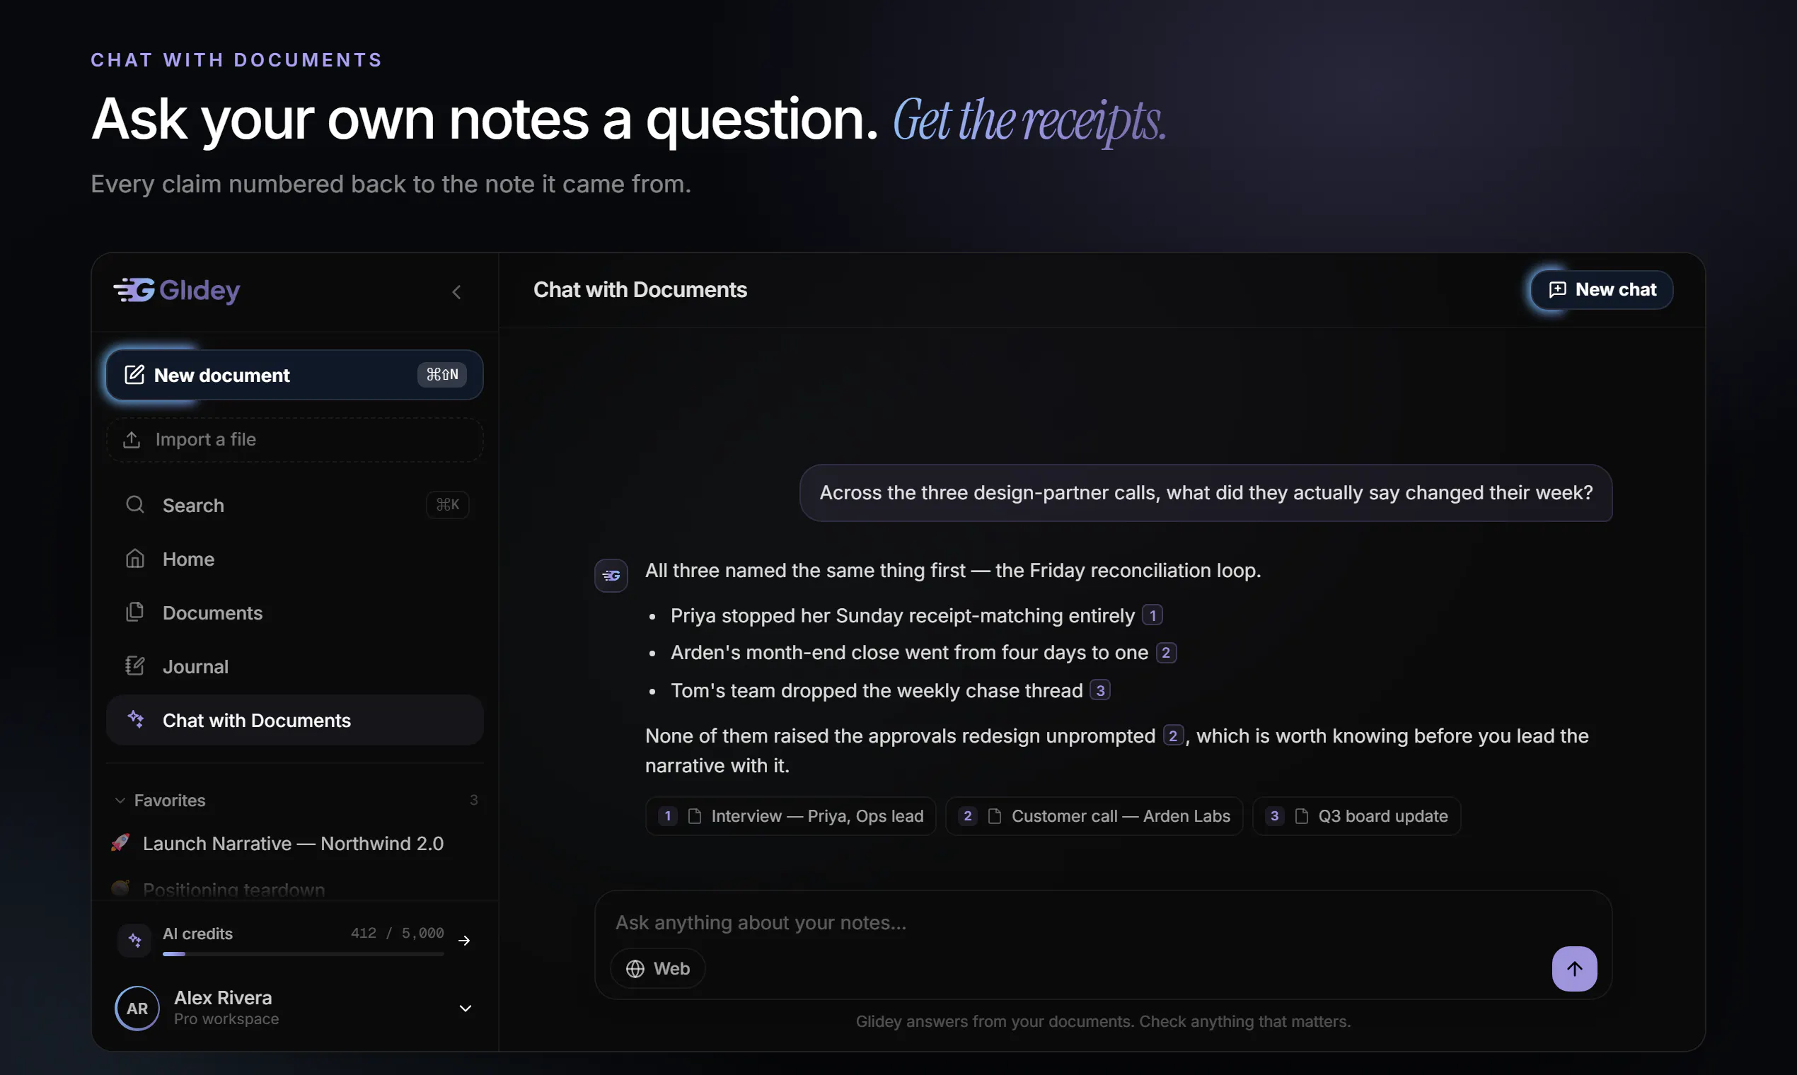Open source Q3 board update
The image size is (1797, 1075).
[1356, 816]
